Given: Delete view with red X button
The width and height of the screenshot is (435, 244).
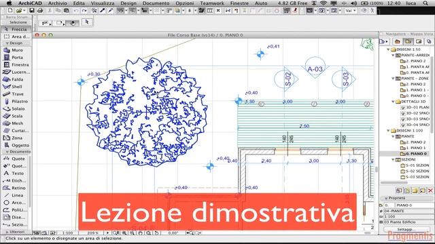Looking at the screenshot, I should [430, 190].
